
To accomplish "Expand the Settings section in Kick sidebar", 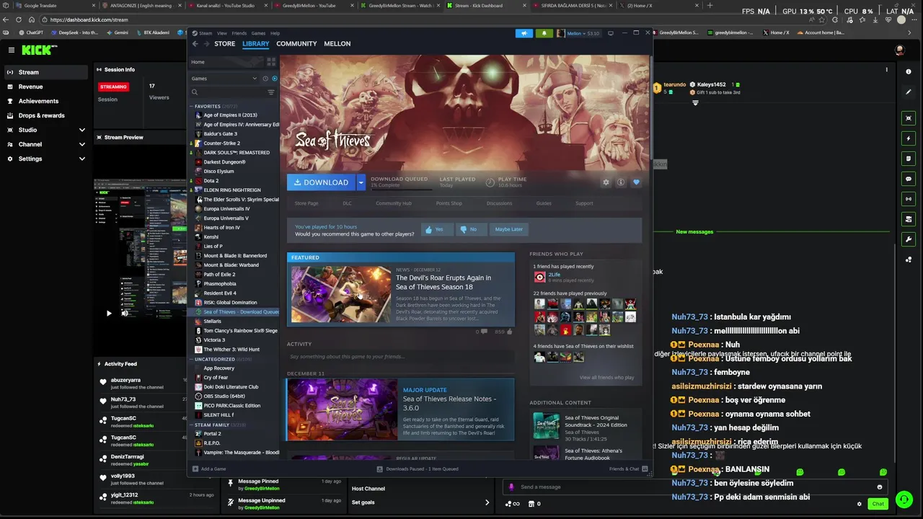I will [x=81, y=159].
